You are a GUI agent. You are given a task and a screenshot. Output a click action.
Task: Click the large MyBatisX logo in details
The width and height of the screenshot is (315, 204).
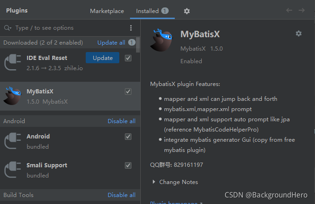[162, 40]
